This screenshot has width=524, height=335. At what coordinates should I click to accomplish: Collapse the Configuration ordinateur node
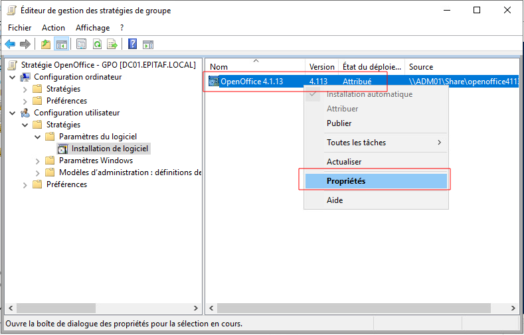[x=13, y=77]
